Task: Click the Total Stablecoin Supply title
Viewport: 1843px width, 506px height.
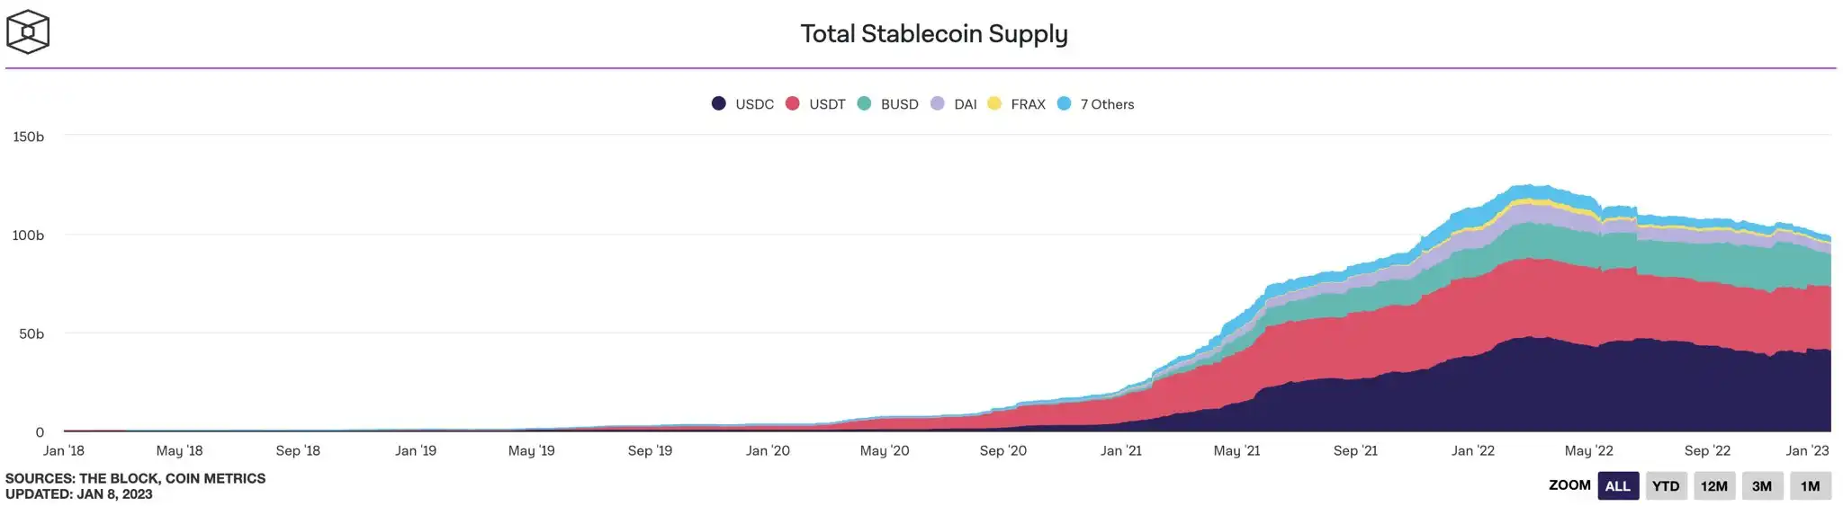Action: coord(934,34)
